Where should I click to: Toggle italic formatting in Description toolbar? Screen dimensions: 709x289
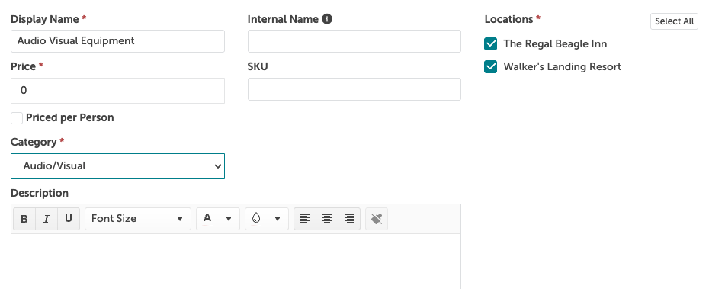point(46,219)
